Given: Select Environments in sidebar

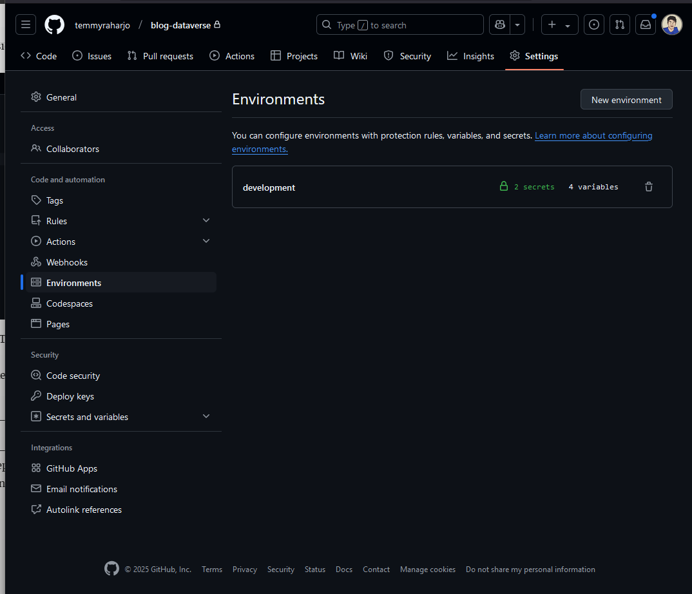Looking at the screenshot, I should (x=121, y=282).
